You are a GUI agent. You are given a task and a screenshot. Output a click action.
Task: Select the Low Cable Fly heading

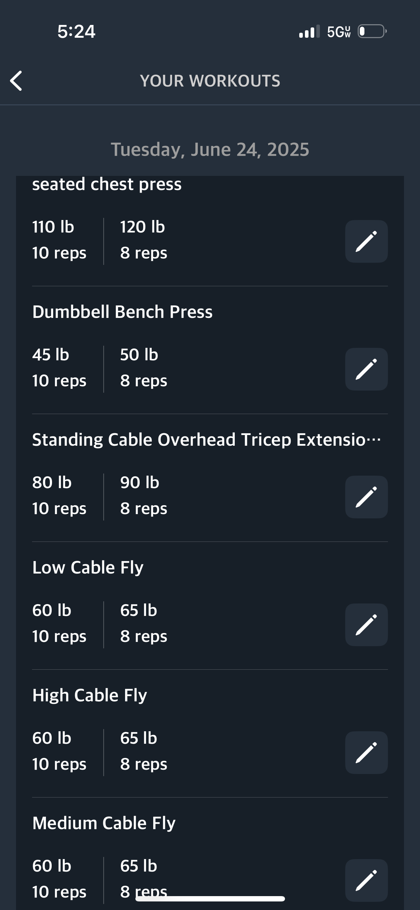[x=88, y=568]
